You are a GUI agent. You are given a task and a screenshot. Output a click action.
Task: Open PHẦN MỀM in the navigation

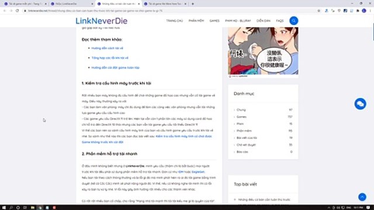click(196, 21)
